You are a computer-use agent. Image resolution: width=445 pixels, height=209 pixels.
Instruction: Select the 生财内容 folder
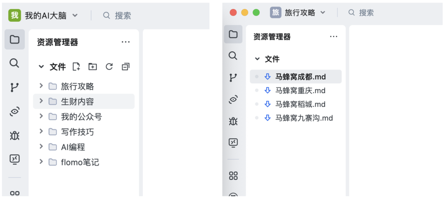pos(77,101)
